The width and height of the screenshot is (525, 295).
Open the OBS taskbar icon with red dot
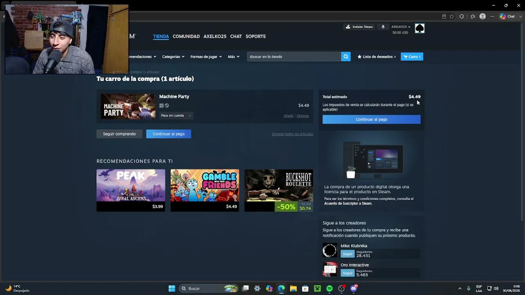[x=342, y=288]
